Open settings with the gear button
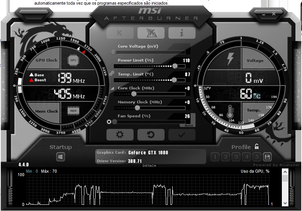This screenshot has width=302, height=211. (x=120, y=135)
